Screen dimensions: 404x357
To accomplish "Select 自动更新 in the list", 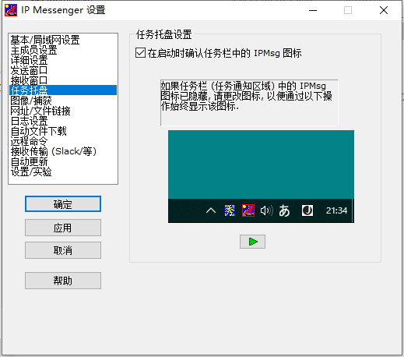I will coord(63,161).
